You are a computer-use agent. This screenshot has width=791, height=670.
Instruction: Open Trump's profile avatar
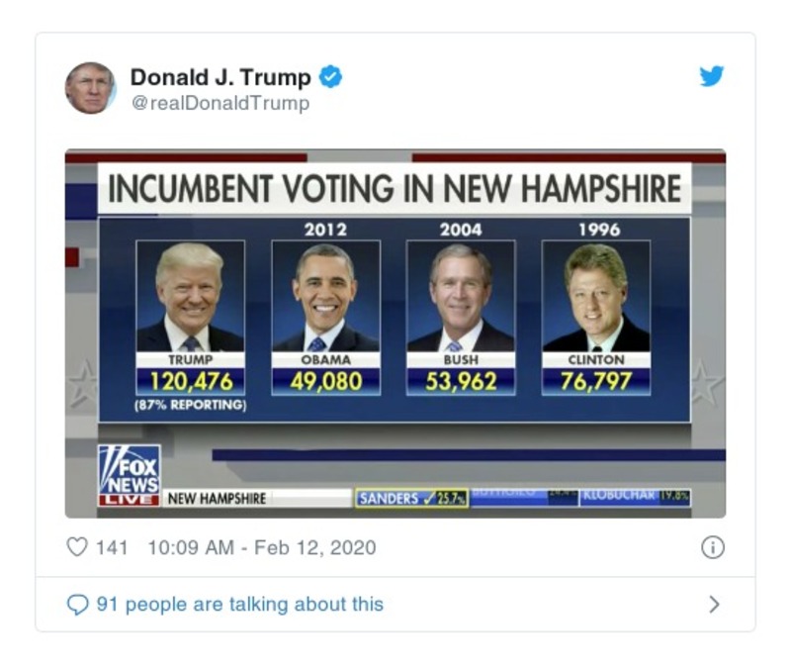pyautogui.click(x=92, y=83)
